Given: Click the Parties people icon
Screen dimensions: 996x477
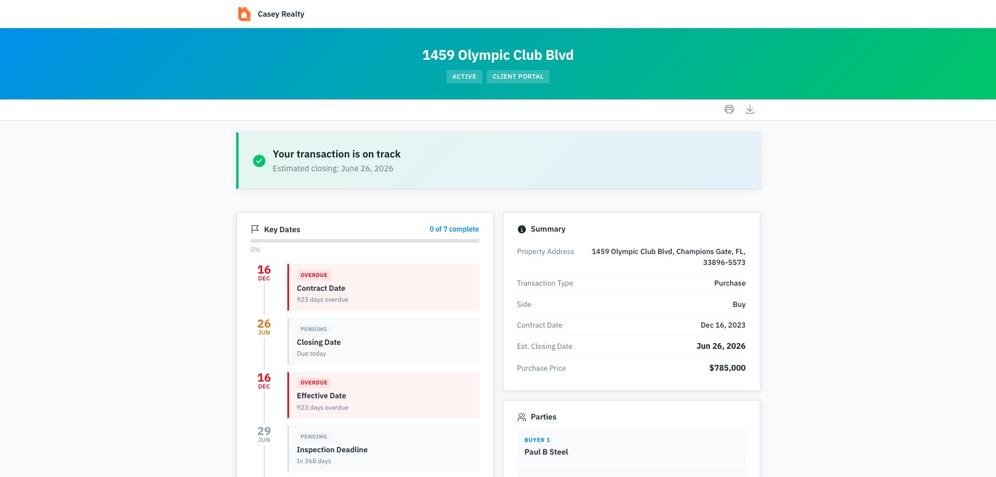Looking at the screenshot, I should coord(522,417).
